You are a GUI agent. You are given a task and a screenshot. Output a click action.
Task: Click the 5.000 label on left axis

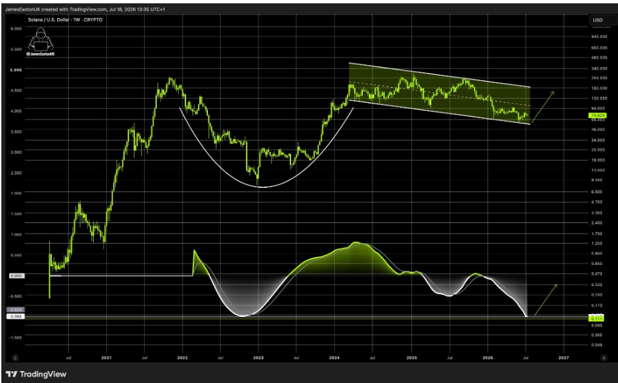point(16,69)
